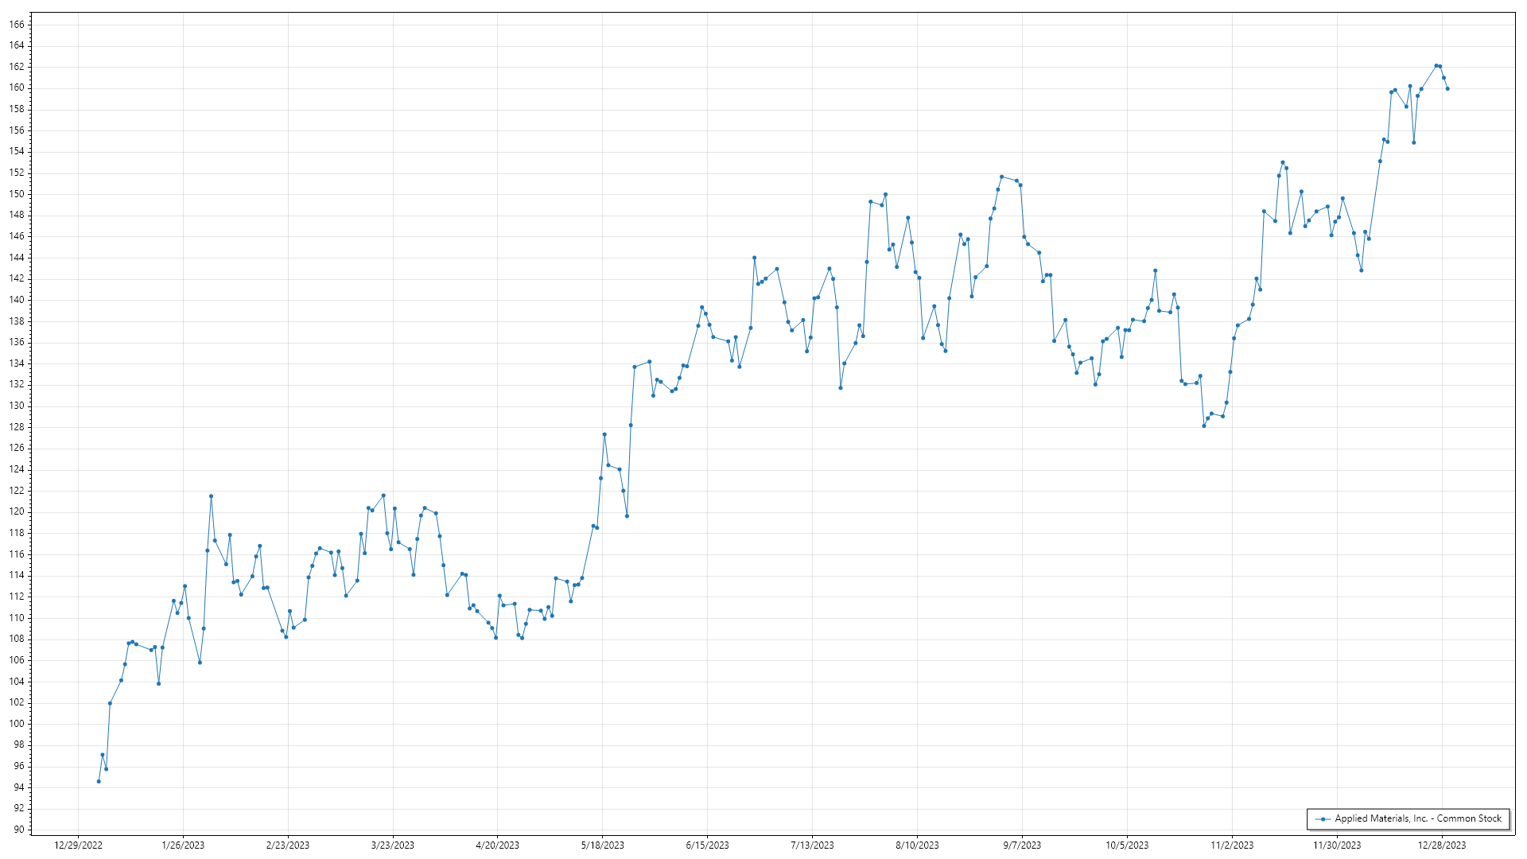
Task: Click the 128 y-axis price label
Action: click(x=17, y=427)
